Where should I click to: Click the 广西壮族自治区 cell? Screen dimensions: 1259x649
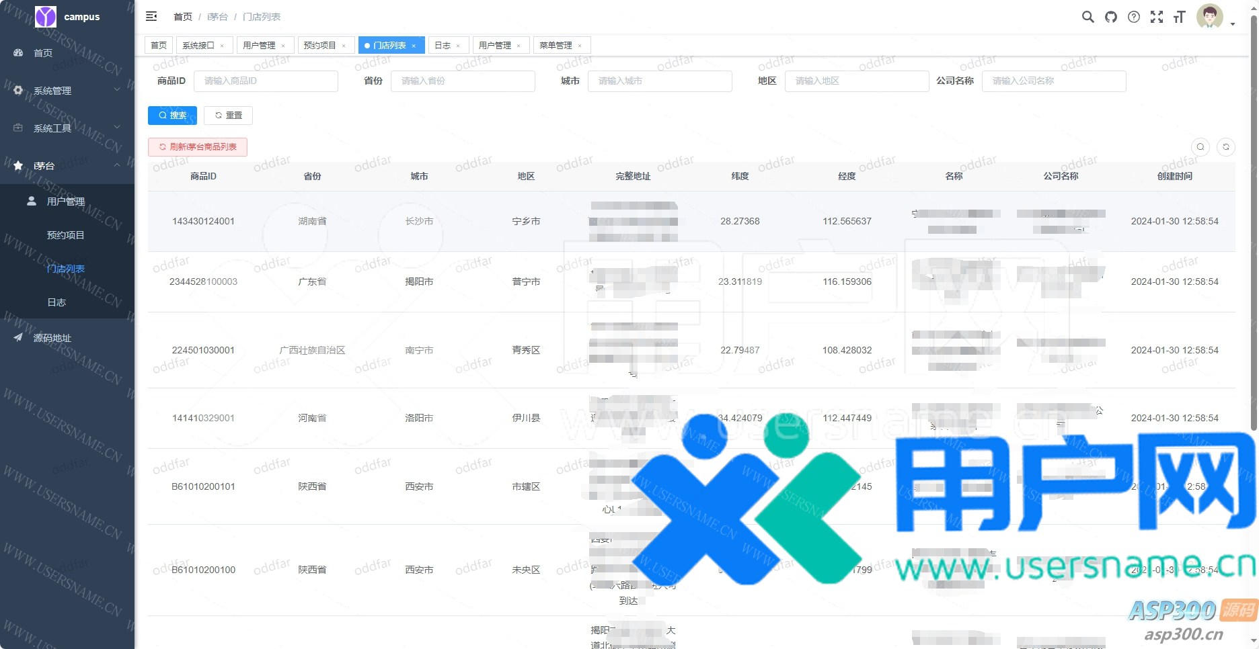click(x=312, y=350)
